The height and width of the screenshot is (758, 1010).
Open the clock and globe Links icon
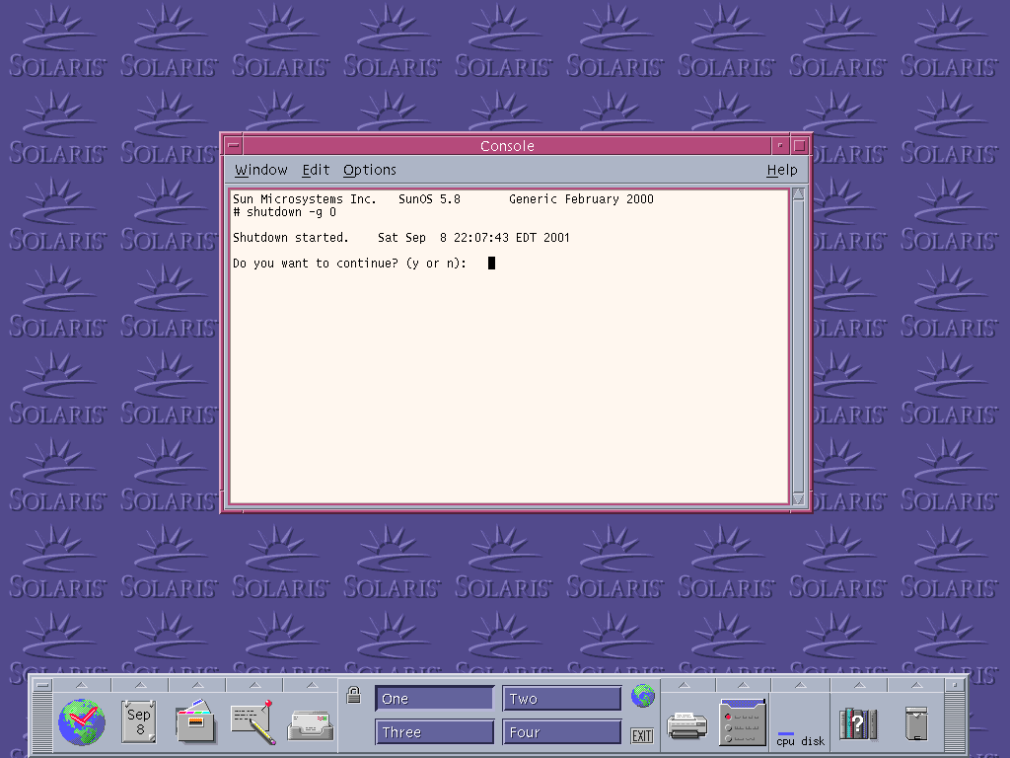(x=81, y=721)
